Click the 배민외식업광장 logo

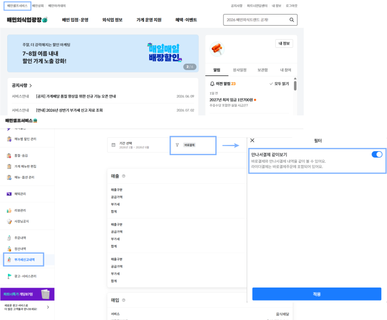click(x=27, y=20)
